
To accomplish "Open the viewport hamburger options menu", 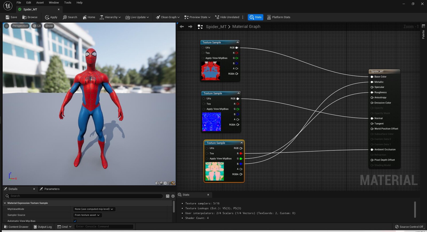I will (x=7, y=26).
